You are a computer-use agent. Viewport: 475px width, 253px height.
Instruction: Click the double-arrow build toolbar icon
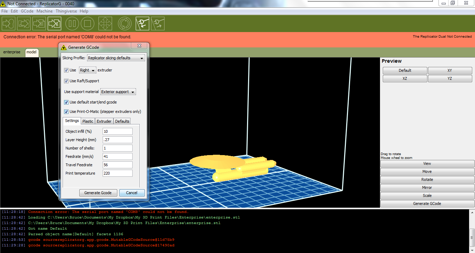pos(24,24)
